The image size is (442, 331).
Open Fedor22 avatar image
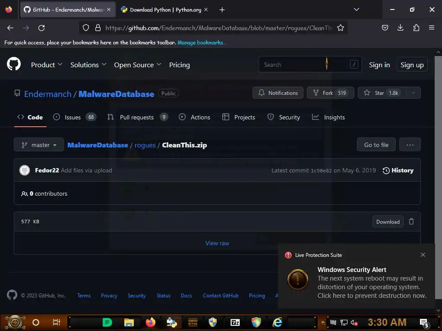(x=25, y=170)
